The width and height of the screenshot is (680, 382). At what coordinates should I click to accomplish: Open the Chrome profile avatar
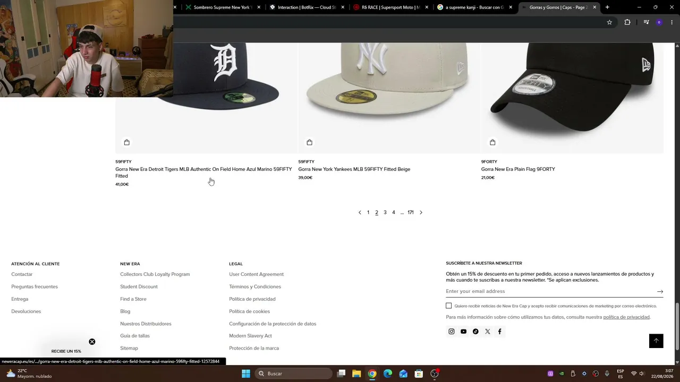[x=659, y=22]
